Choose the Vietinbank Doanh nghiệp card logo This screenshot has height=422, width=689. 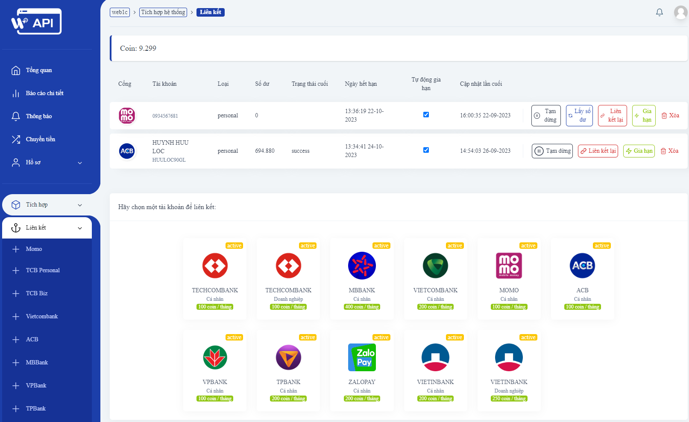click(x=509, y=357)
